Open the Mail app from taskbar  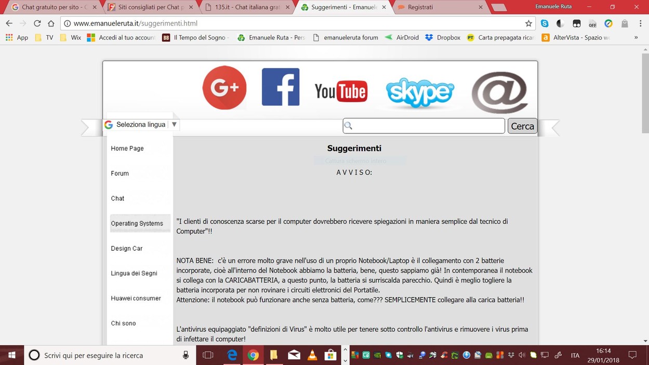tap(294, 355)
